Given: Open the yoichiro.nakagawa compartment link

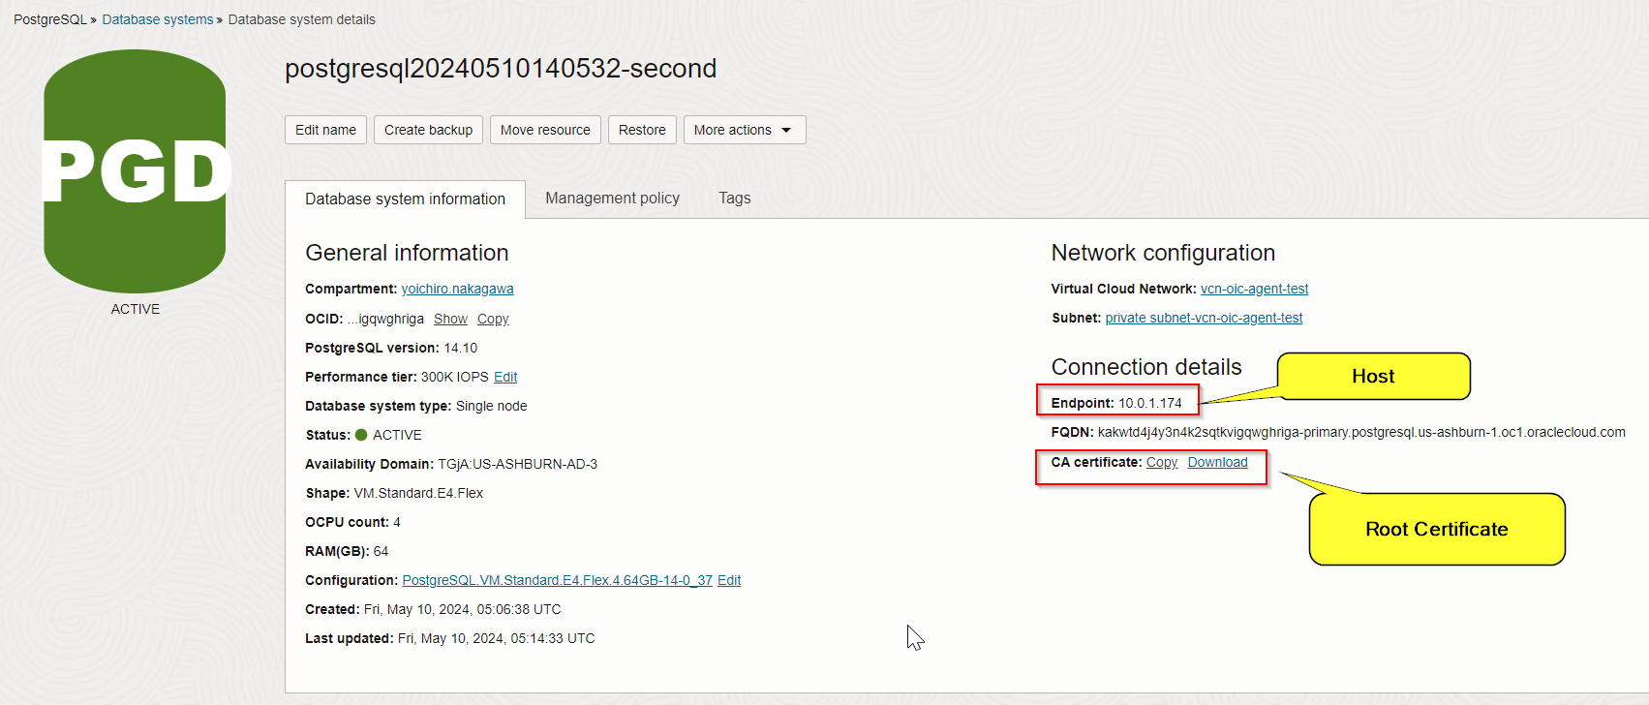Looking at the screenshot, I should click(457, 289).
